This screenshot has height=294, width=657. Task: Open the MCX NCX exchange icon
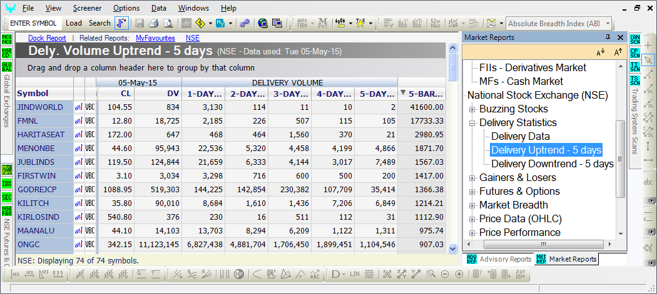tap(7, 40)
